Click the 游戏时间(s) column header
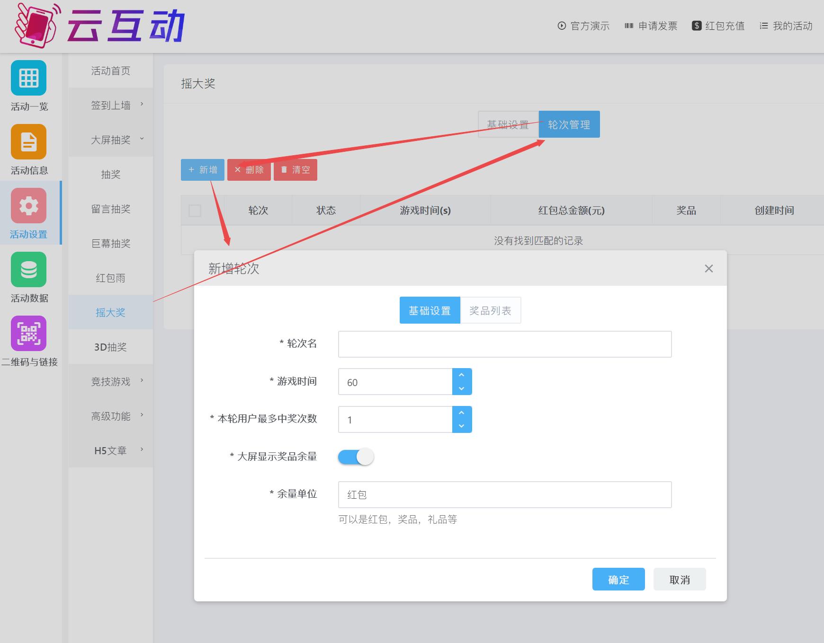Image resolution: width=824 pixels, height=643 pixels. coord(425,211)
